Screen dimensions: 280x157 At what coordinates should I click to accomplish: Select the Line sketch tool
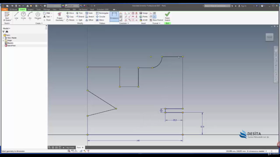click(16, 16)
